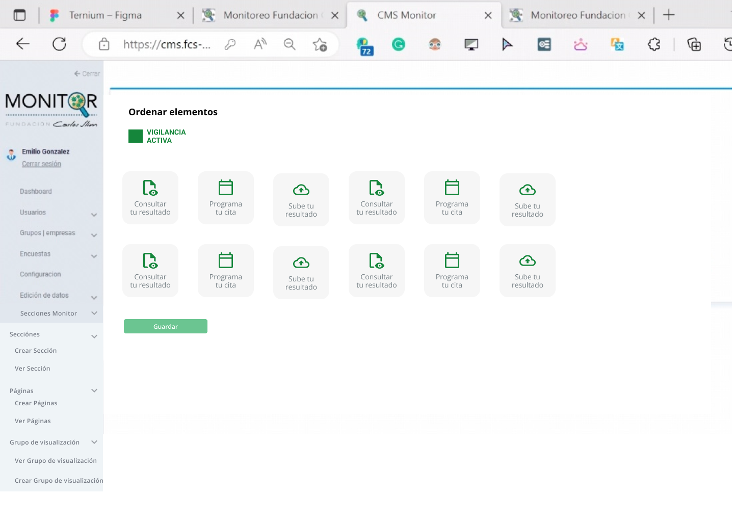
Task: Collapse the Páginas section chevron
Action: pos(94,390)
